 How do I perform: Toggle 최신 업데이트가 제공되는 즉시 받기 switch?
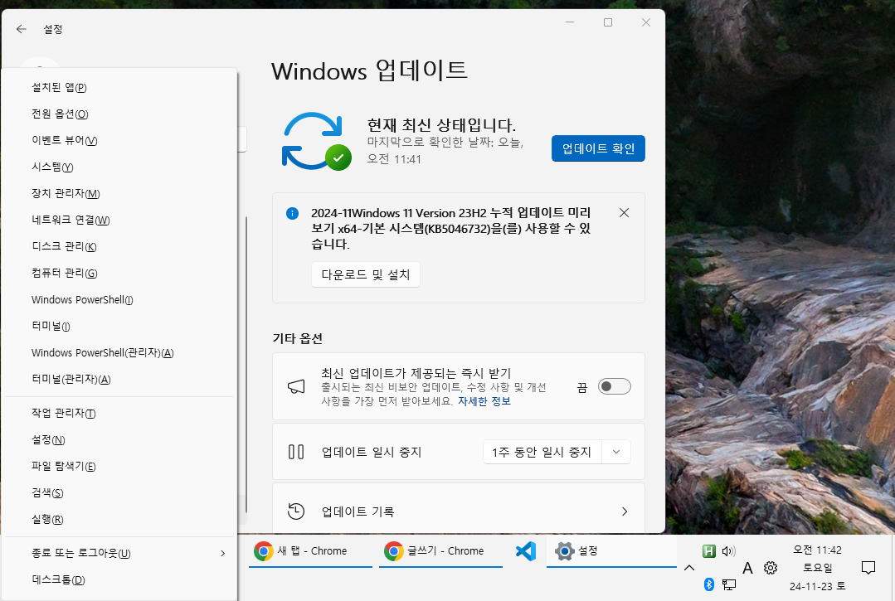tap(614, 386)
